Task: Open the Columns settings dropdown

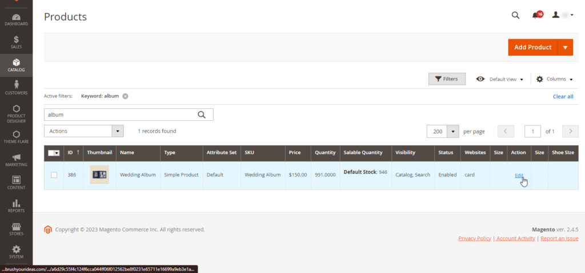Action: click(x=554, y=79)
